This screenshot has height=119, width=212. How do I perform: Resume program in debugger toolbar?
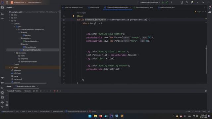(41, 91)
